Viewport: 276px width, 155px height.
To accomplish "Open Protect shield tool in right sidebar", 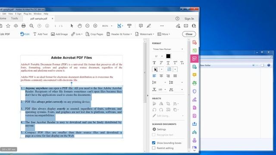I will [194, 91].
